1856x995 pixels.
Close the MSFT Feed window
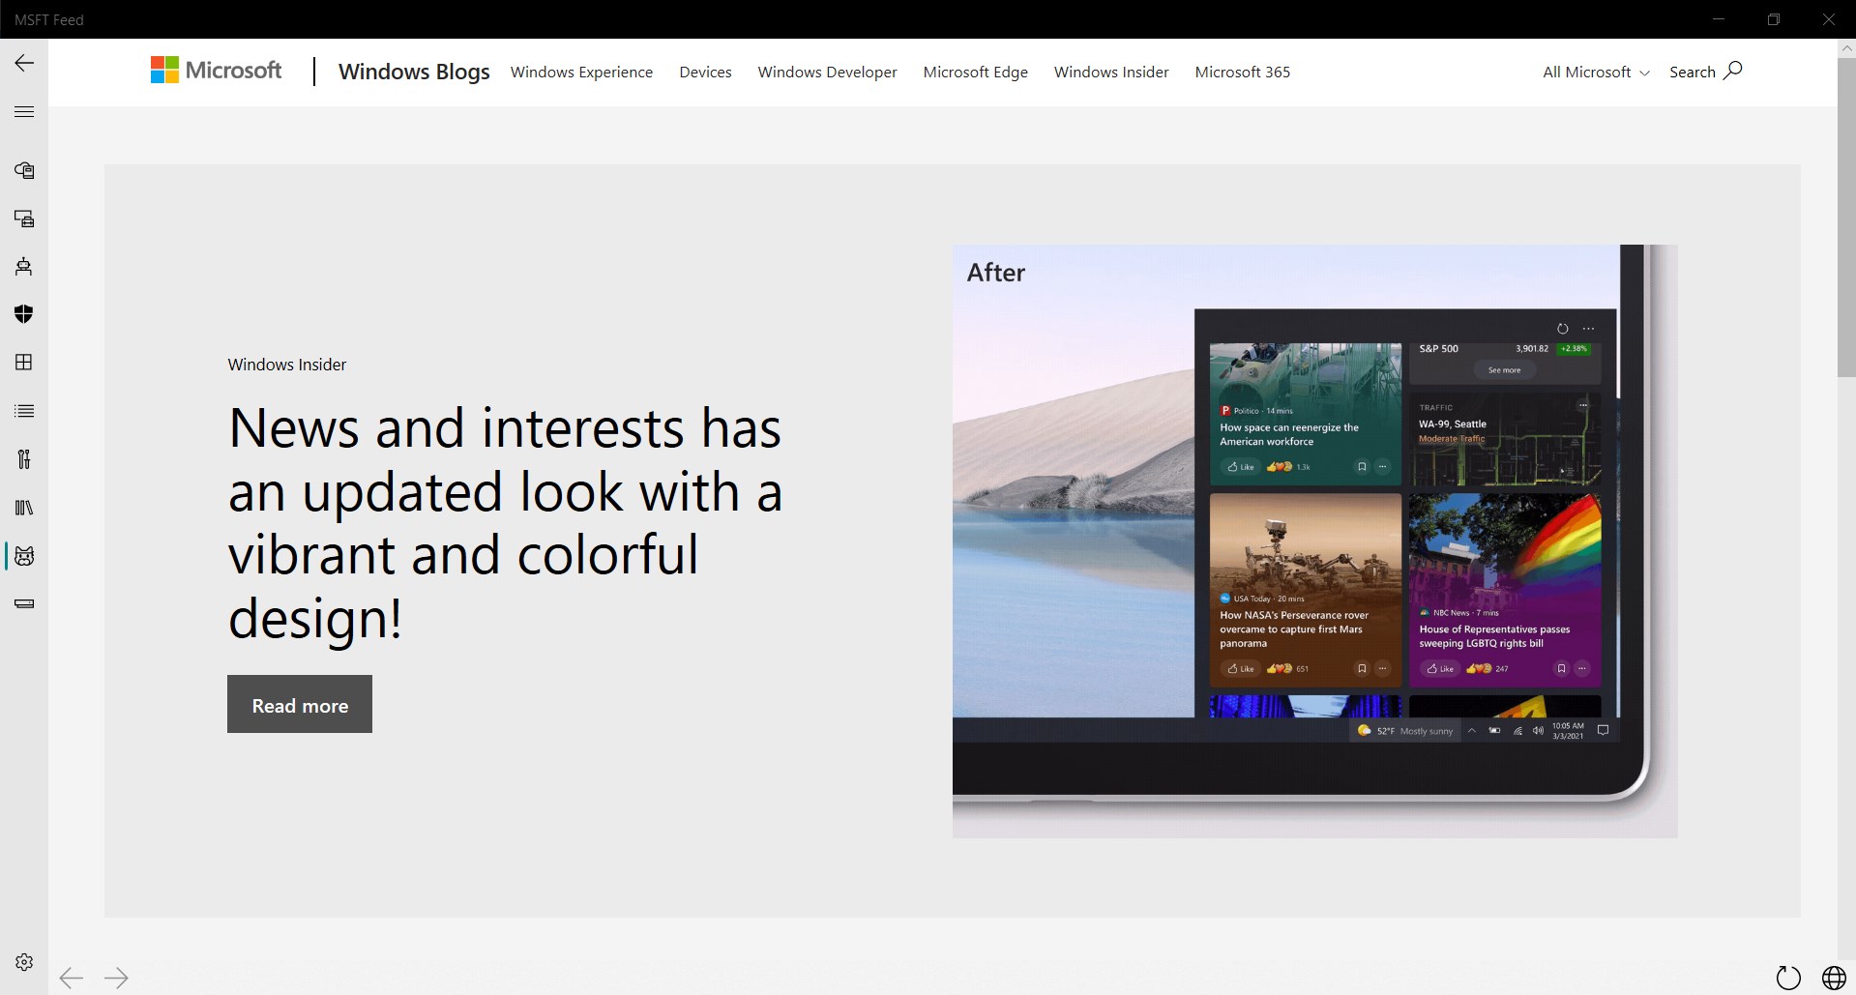(x=1829, y=19)
